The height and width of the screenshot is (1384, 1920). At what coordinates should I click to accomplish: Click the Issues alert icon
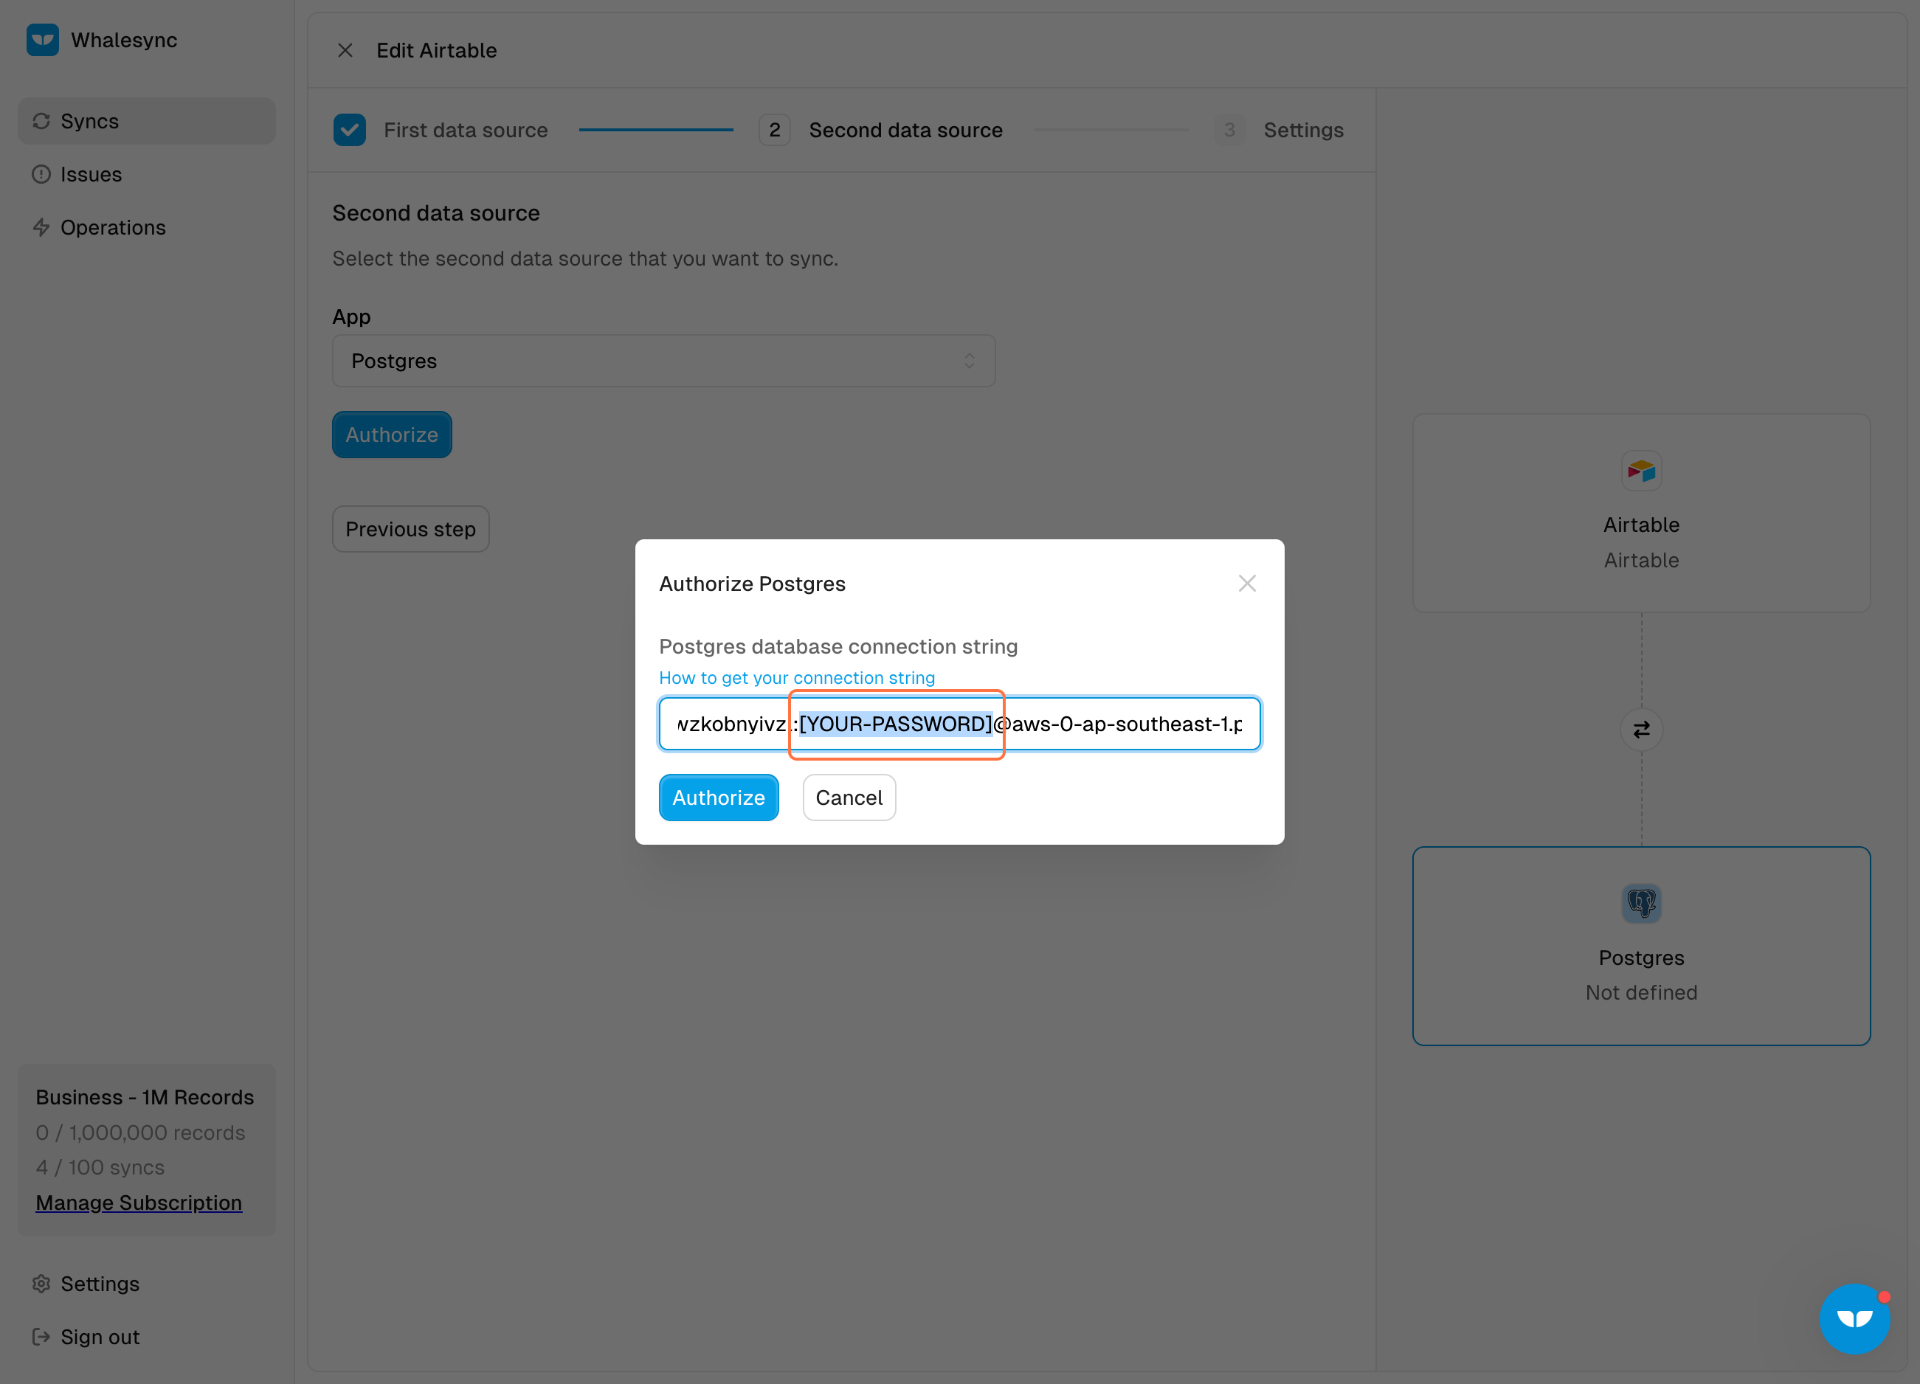41,174
